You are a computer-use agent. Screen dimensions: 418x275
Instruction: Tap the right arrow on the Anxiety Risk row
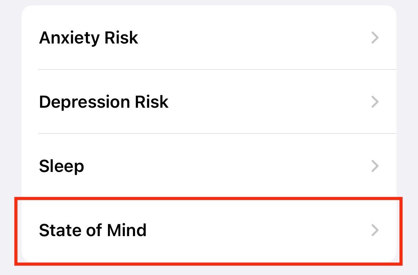coord(375,37)
